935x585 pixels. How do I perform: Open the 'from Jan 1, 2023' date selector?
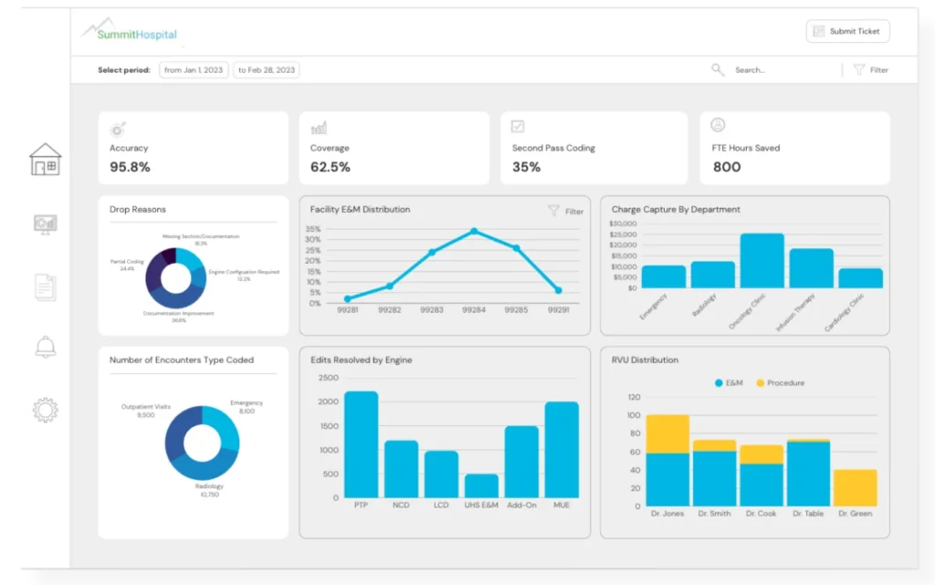(x=193, y=69)
